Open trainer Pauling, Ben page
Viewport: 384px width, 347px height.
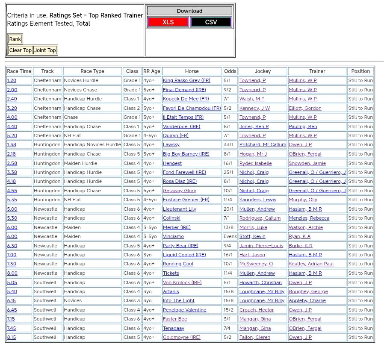(x=303, y=126)
